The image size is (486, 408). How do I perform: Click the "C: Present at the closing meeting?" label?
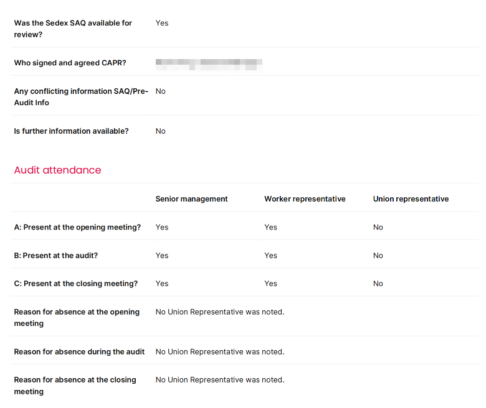click(x=76, y=284)
